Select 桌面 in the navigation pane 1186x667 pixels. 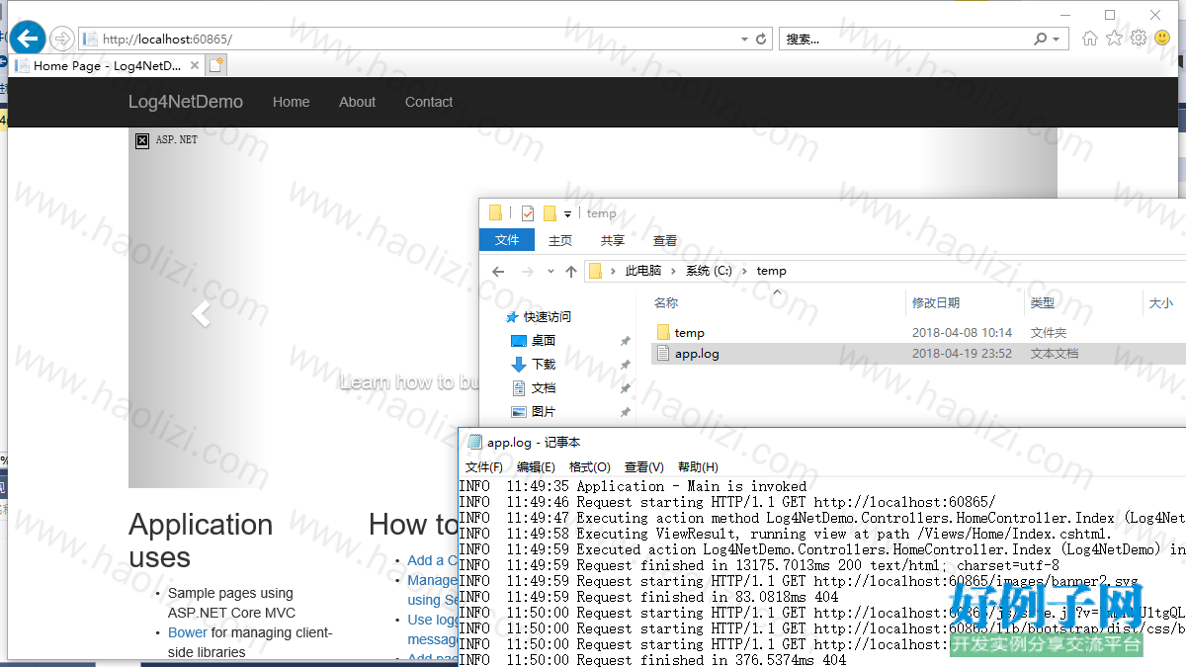click(x=544, y=341)
